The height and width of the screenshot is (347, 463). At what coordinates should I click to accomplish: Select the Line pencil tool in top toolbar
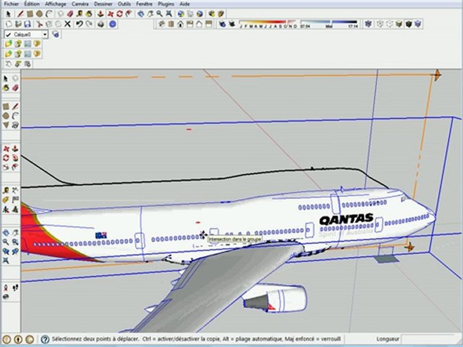(20, 13)
